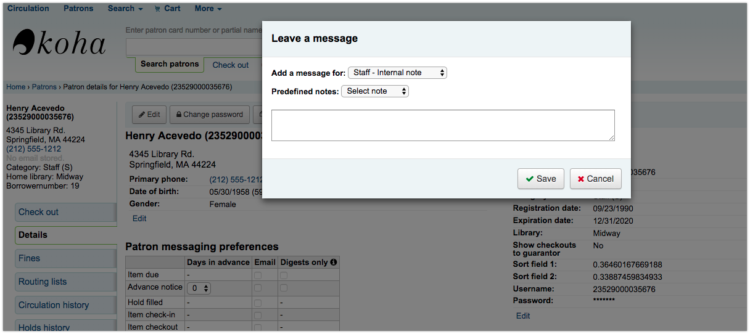This screenshot has width=750, height=334.
Task: Cancel the dialog via red X button
Action: point(595,179)
